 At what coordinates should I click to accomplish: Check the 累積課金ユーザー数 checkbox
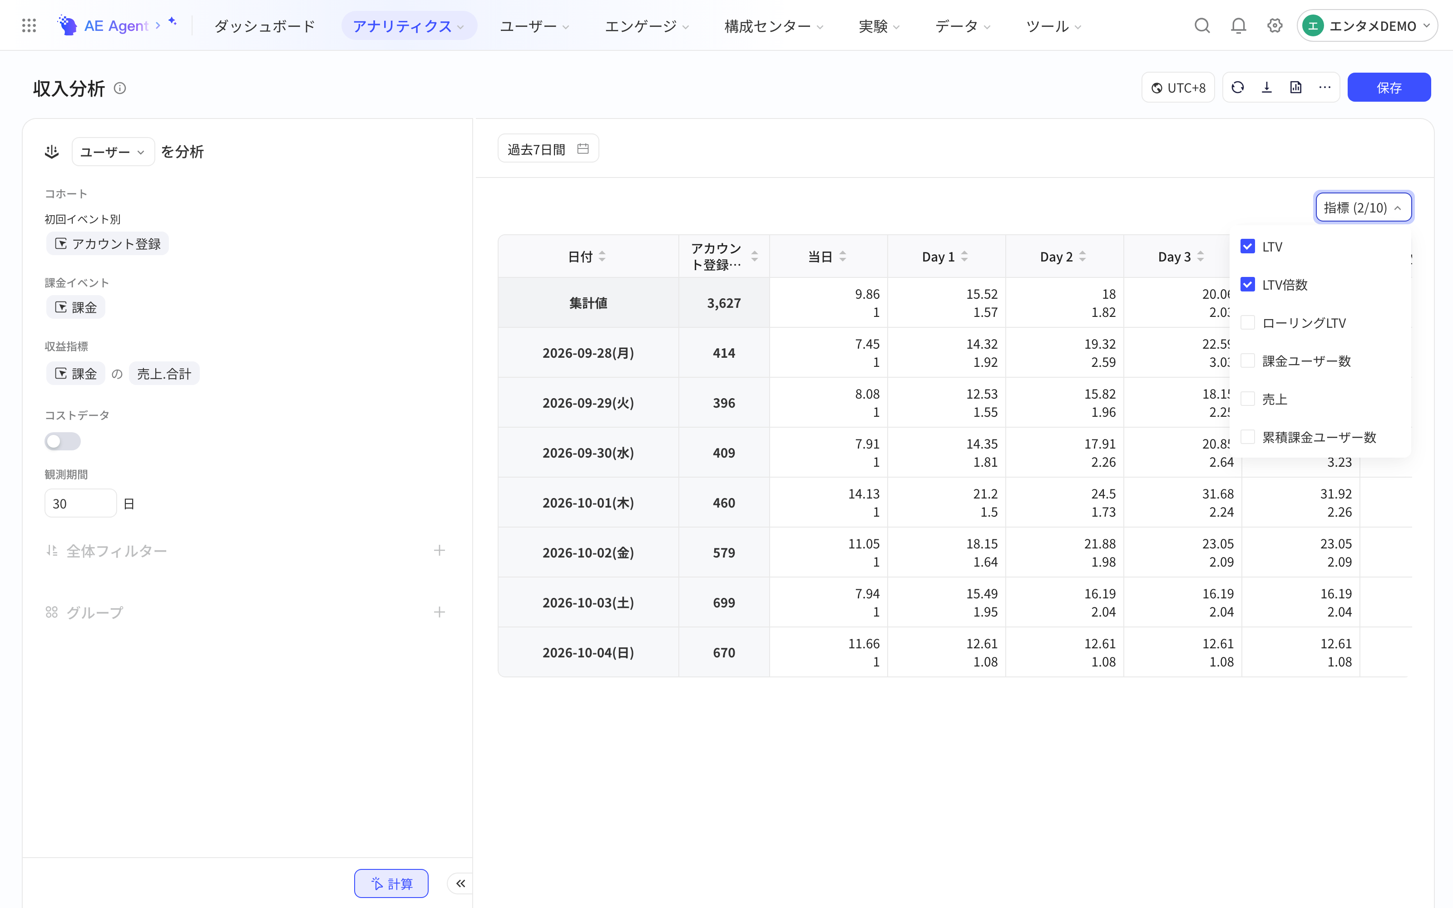pos(1248,437)
